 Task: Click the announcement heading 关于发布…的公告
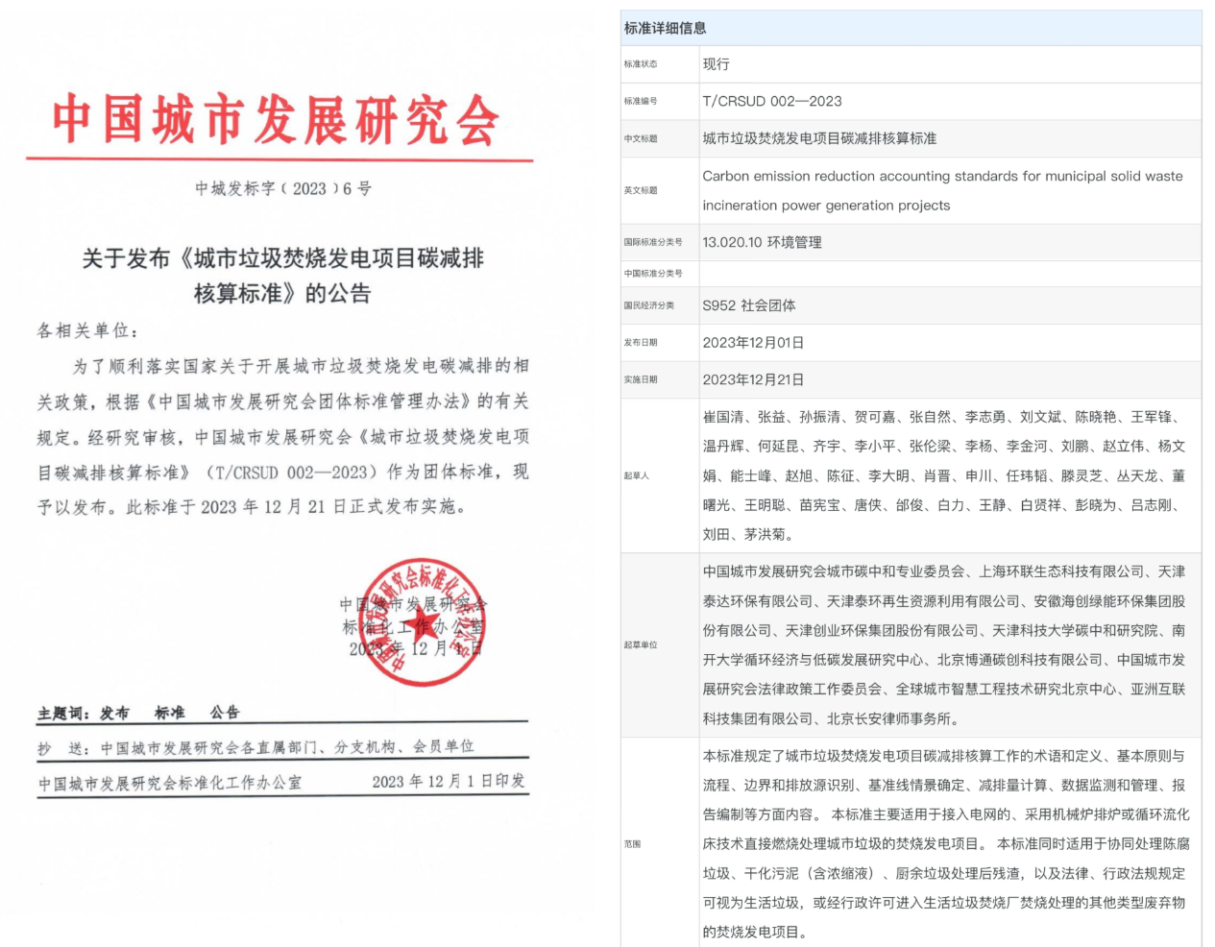click(x=282, y=276)
